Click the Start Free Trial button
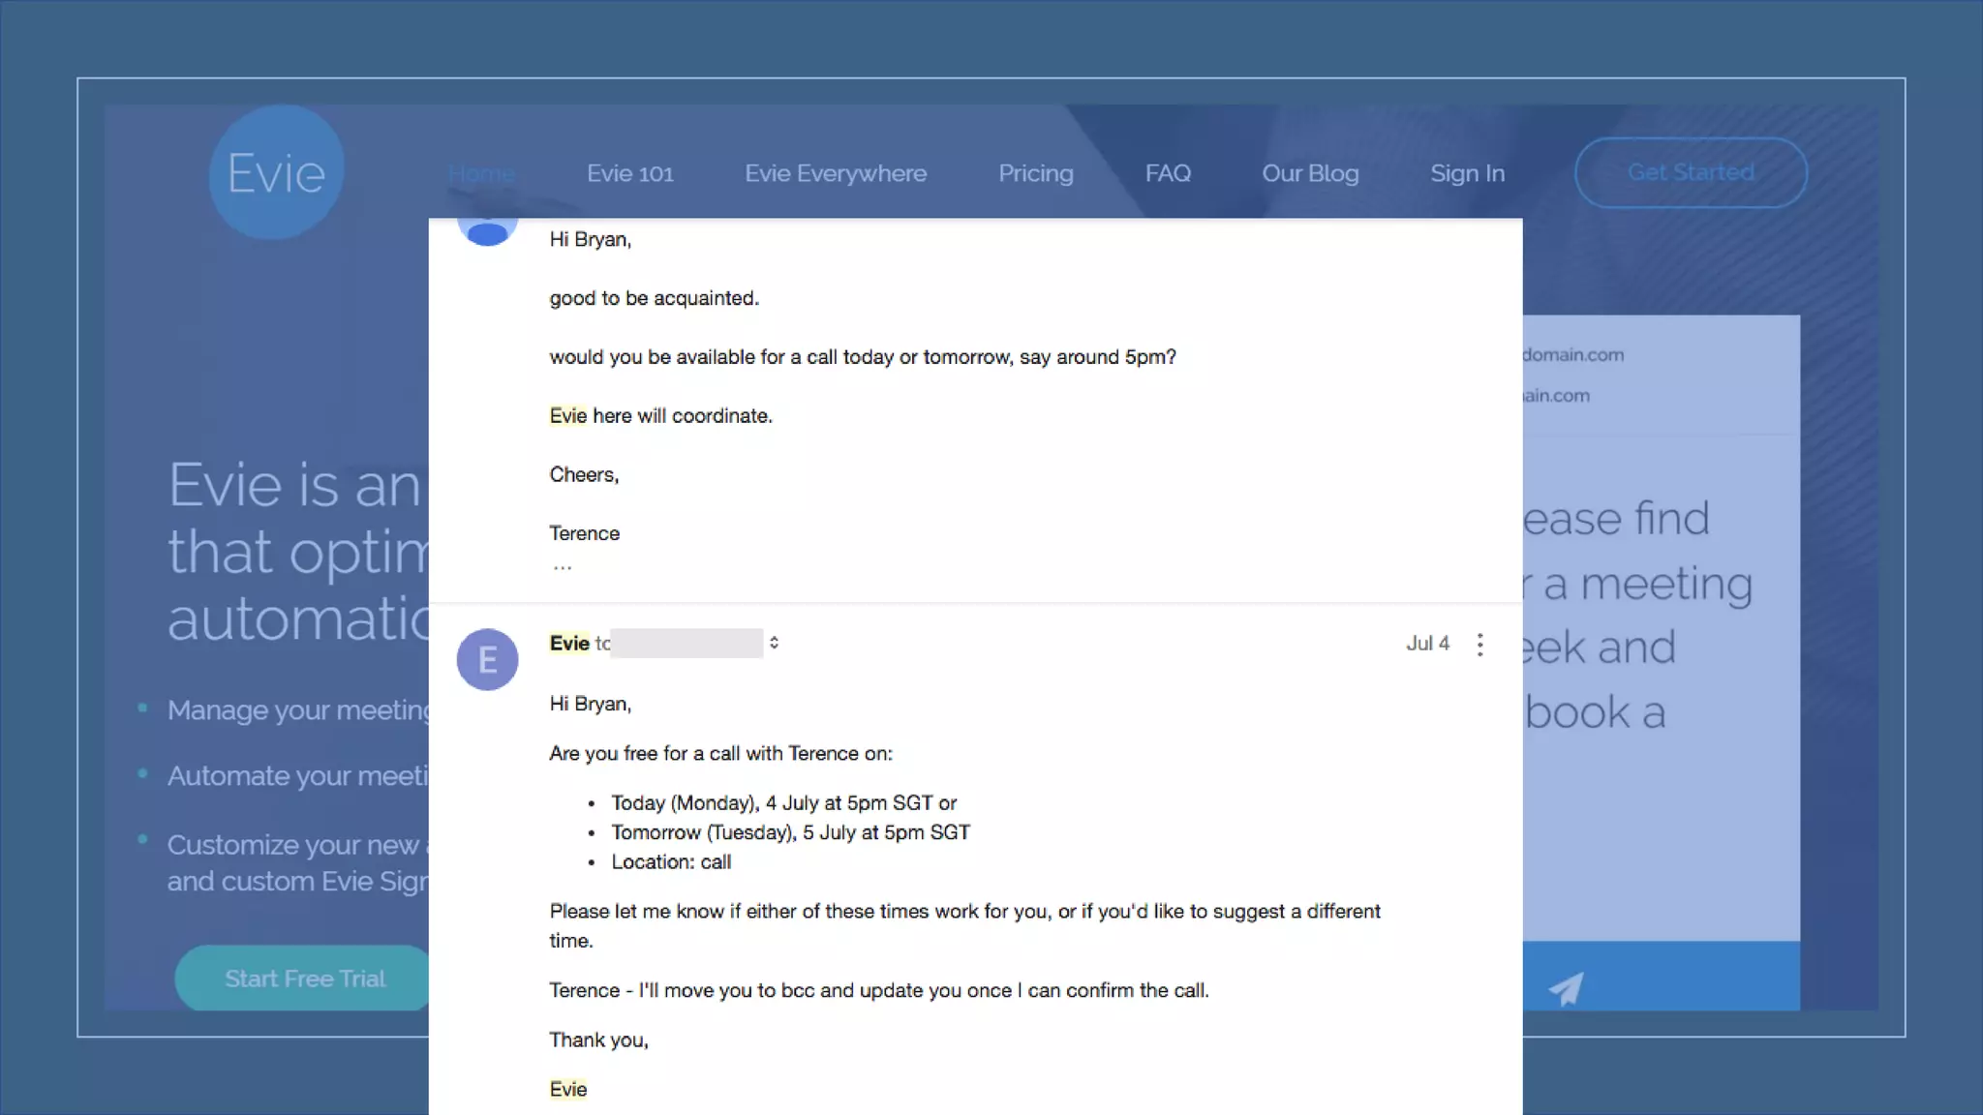Image resolution: width=1983 pixels, height=1115 pixels. [x=304, y=979]
